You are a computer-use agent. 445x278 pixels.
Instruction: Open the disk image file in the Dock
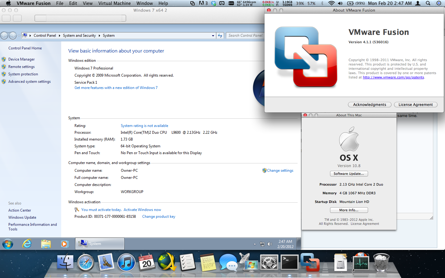click(341, 263)
